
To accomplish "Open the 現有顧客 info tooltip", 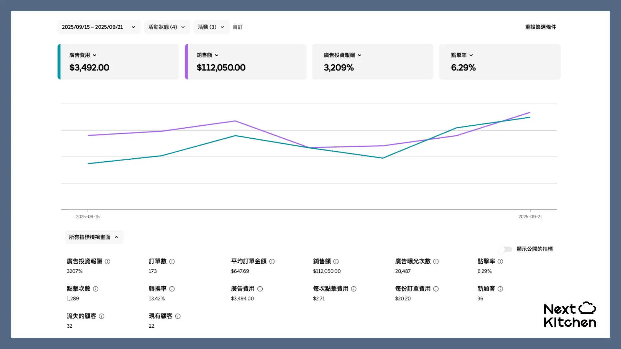I will (x=178, y=316).
